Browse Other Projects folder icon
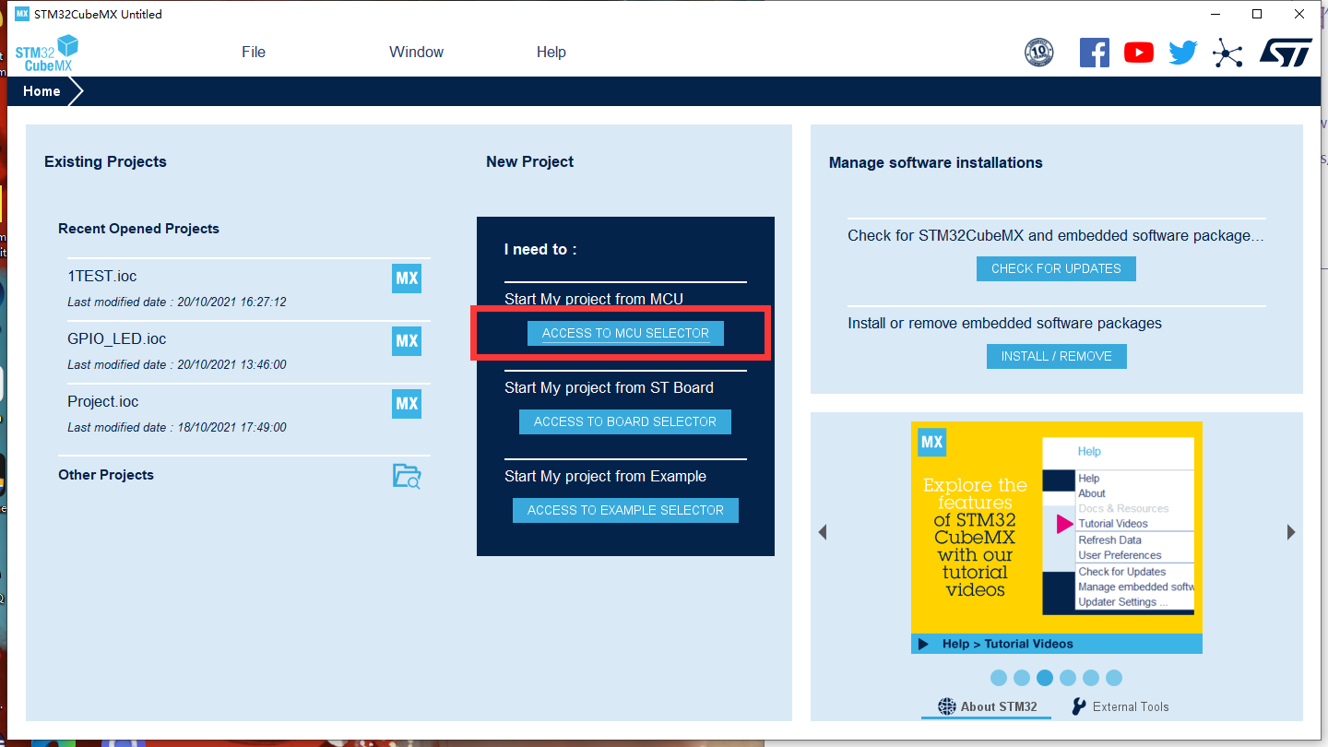 point(407,476)
